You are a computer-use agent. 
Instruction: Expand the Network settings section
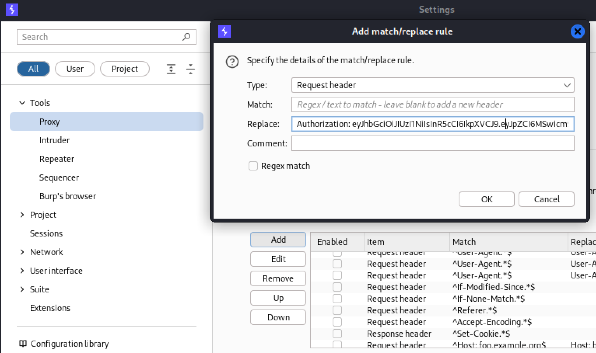click(x=22, y=252)
